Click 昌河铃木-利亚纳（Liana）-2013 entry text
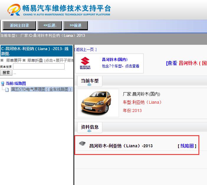 click(121, 146)
